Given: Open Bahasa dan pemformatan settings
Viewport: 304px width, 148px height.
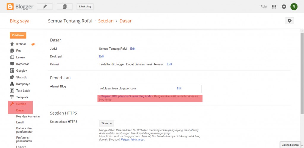Looking at the screenshot, I should (25, 130).
